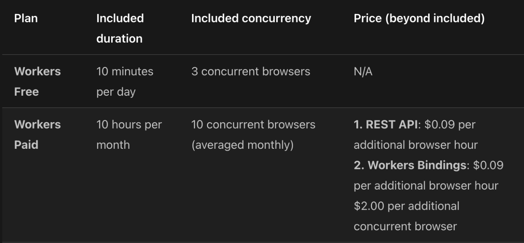The image size is (524, 243).
Task: Click the concurrent browser text at bottom
Action: click(405, 226)
